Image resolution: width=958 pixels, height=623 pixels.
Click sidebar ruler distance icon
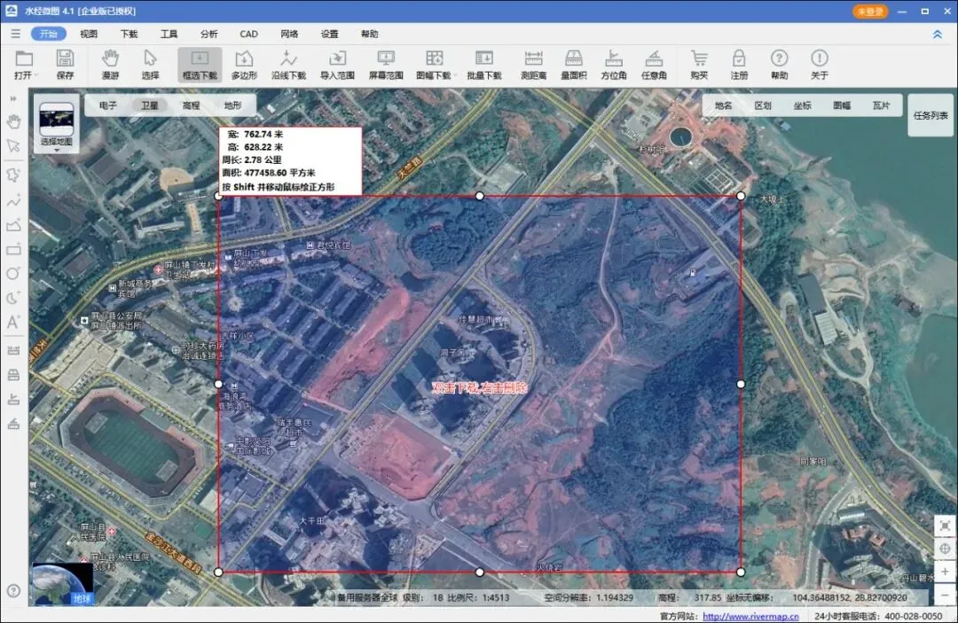13,350
